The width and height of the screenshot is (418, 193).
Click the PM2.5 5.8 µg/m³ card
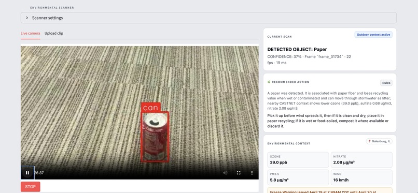click(x=298, y=177)
